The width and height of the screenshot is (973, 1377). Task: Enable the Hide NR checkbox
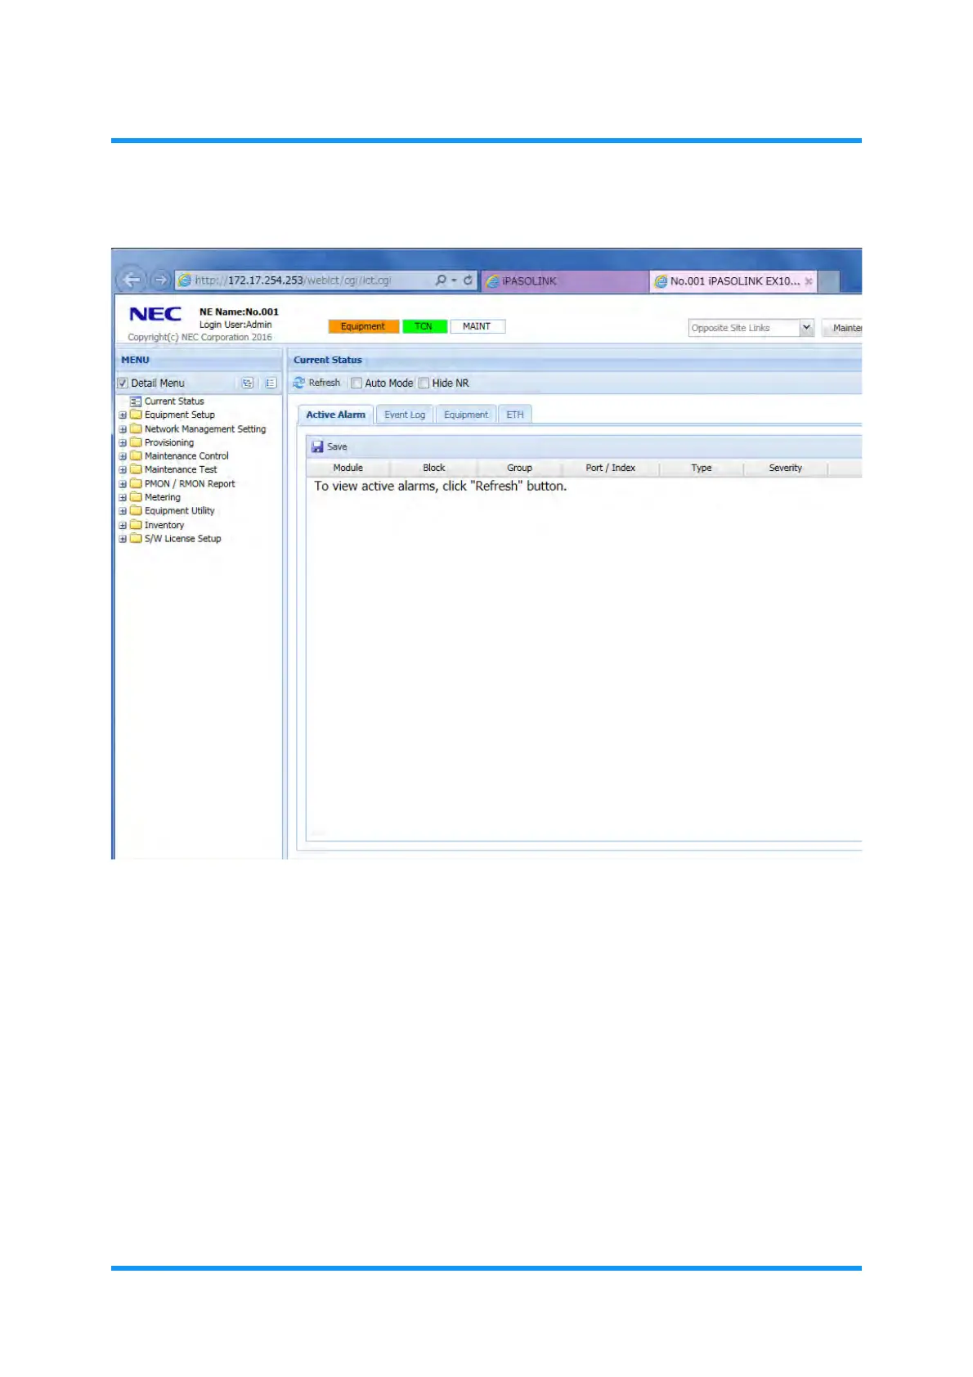point(424,383)
